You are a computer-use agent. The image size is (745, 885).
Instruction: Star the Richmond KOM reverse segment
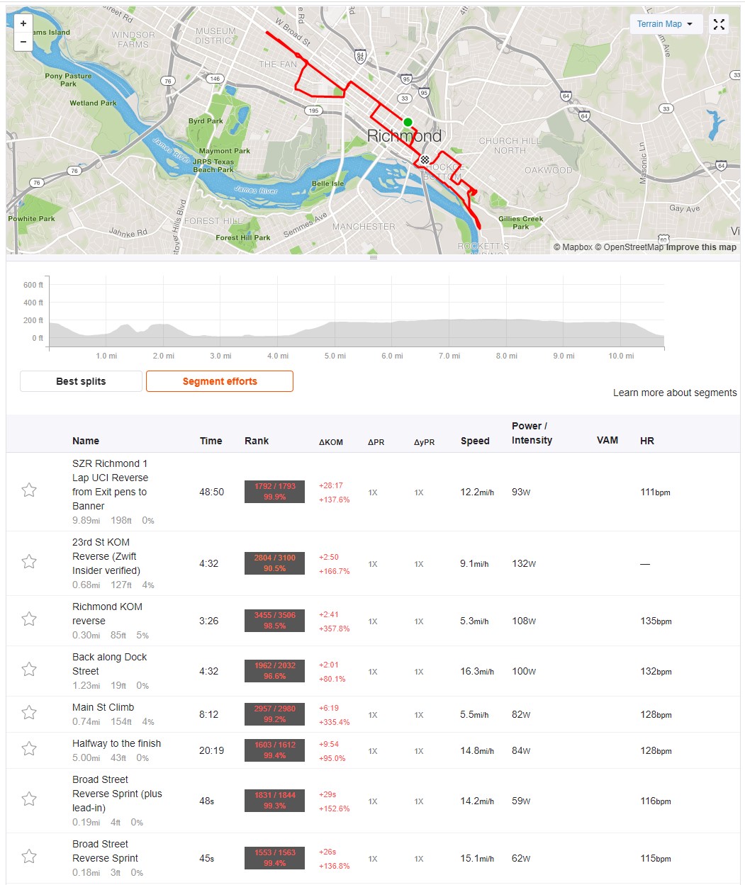29,619
